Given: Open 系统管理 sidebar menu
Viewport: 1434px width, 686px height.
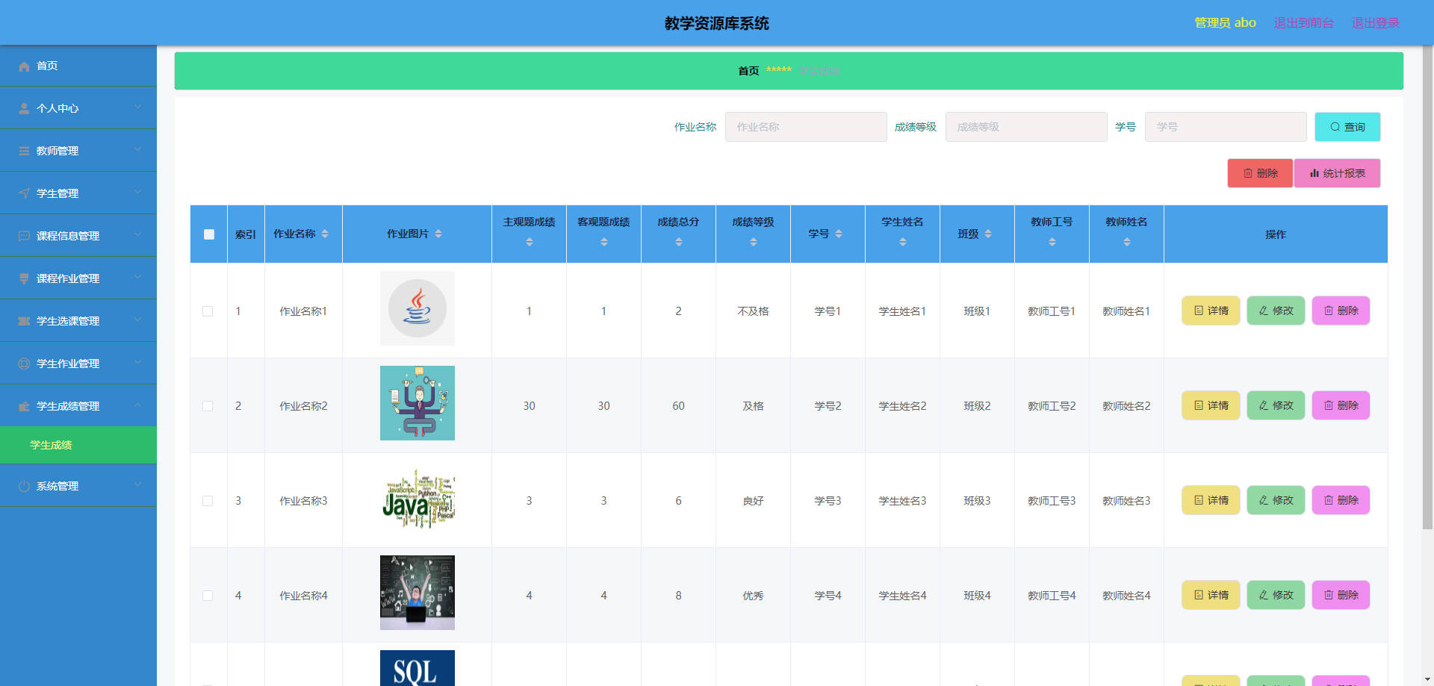Looking at the screenshot, I should click(x=78, y=486).
